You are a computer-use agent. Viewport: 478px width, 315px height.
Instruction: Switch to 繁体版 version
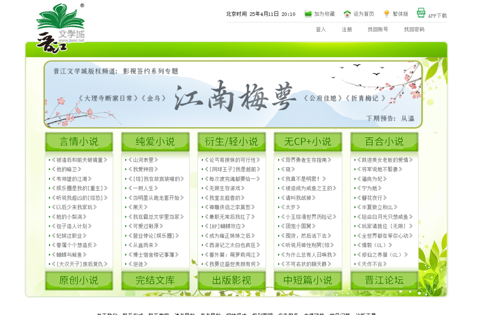[400, 14]
